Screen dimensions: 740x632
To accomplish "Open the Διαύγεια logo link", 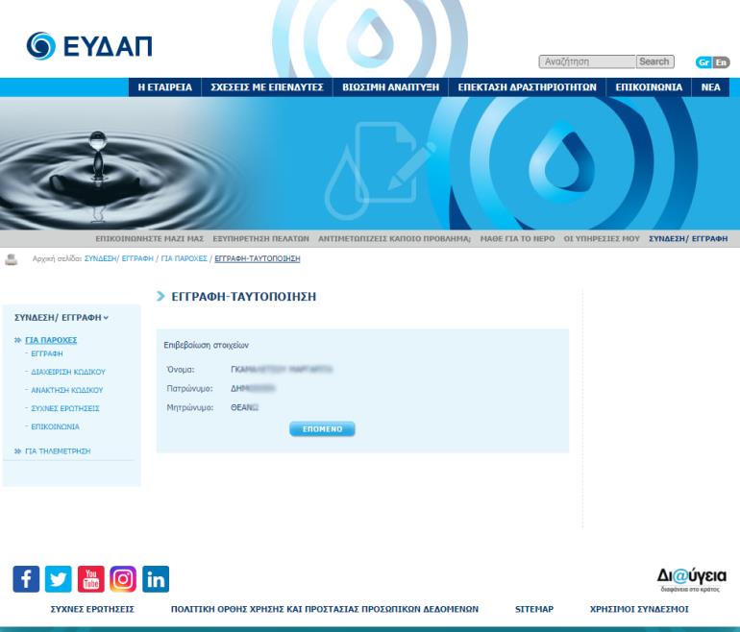I will tap(691, 578).
